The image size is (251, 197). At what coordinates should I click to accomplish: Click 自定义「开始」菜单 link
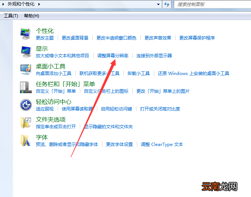coord(56,91)
